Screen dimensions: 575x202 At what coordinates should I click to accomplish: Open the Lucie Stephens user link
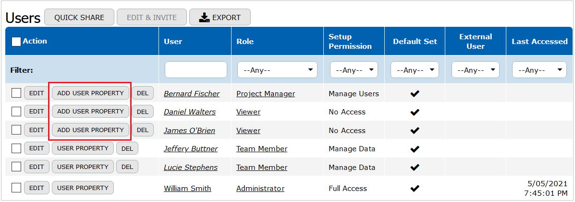coord(191,168)
